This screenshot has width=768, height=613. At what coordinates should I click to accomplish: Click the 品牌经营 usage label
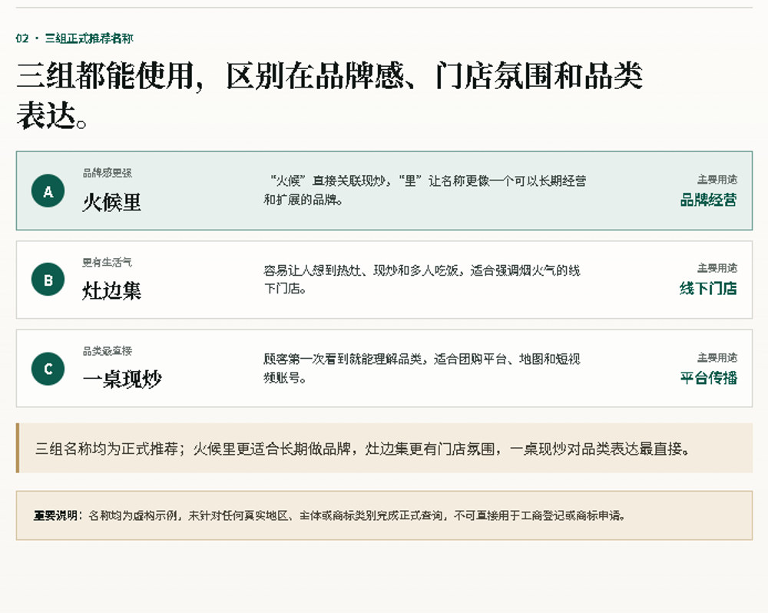pyautogui.click(x=708, y=200)
